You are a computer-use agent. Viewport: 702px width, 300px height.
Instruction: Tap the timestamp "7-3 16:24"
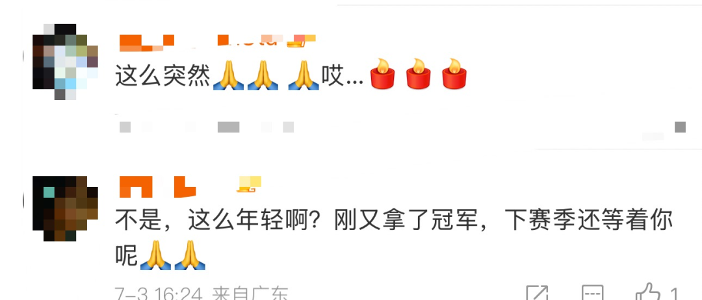tap(159, 294)
